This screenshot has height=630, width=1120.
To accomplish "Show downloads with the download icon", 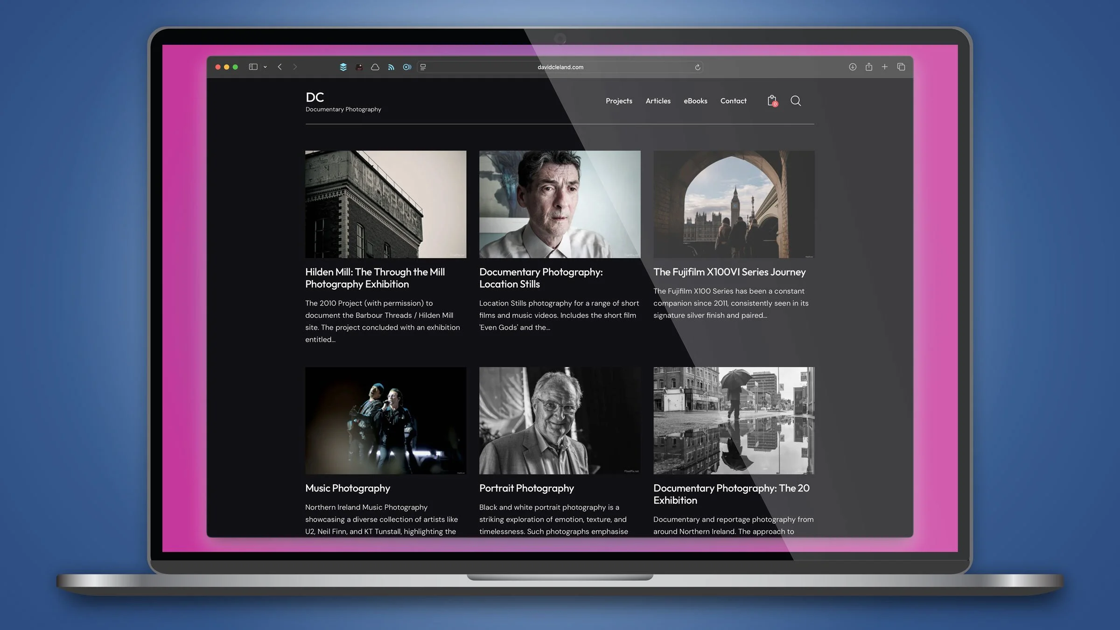I will (853, 67).
